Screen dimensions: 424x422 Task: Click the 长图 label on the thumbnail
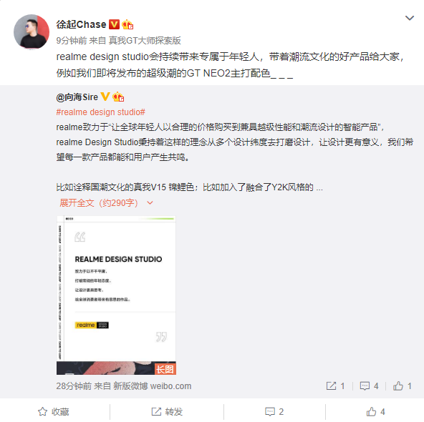[x=165, y=369]
